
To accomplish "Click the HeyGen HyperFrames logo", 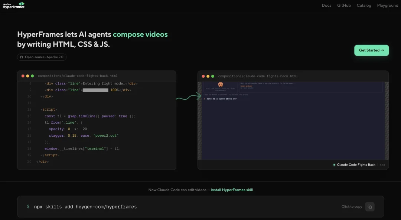I will point(14,5).
